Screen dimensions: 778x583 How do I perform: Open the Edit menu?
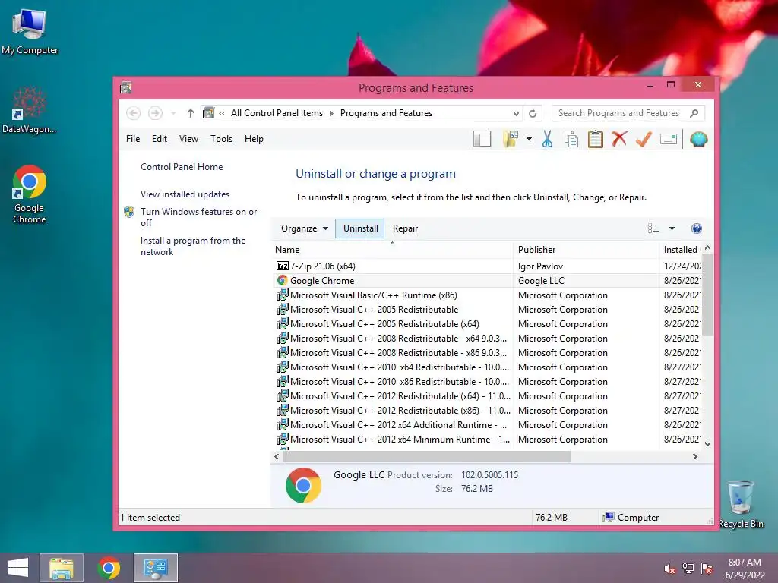160,139
